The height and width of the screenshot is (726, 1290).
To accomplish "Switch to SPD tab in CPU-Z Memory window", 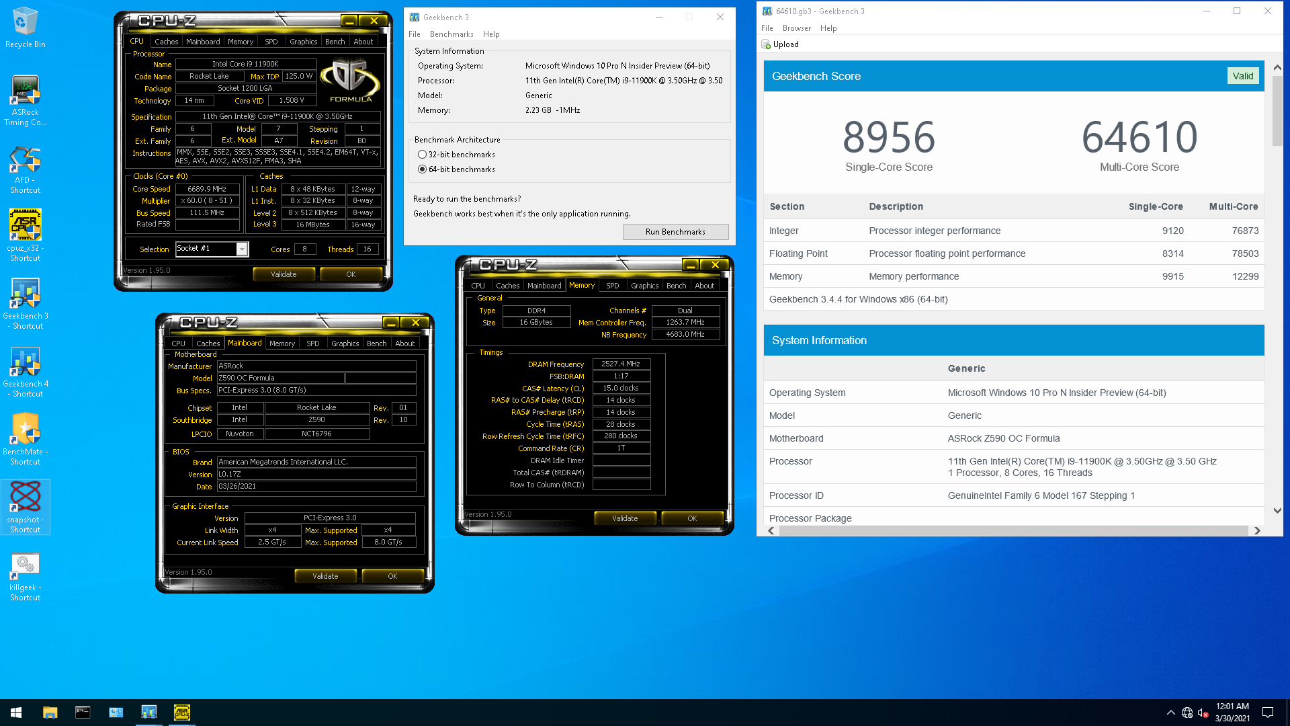I will click(x=612, y=286).
